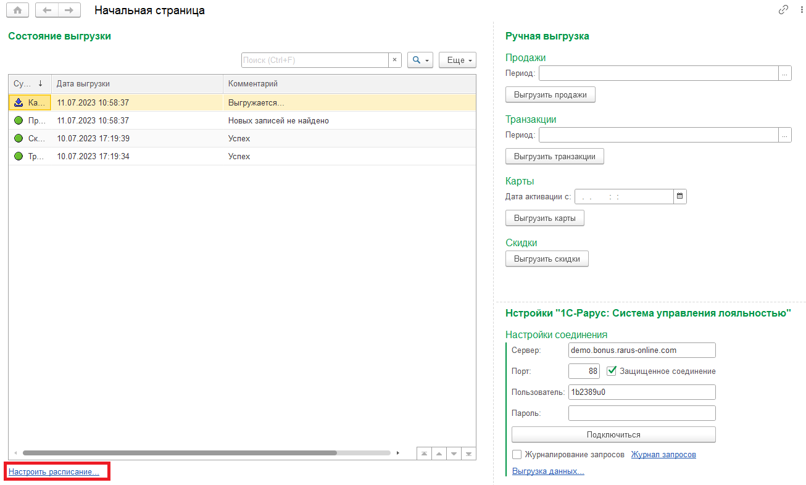Select date 10.07.2023 17:19:39
Viewport: 806px width, 485px height.
point(137,138)
